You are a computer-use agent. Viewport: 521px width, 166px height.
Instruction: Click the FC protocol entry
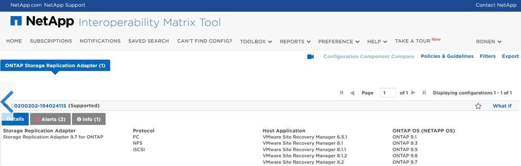coord(136,137)
